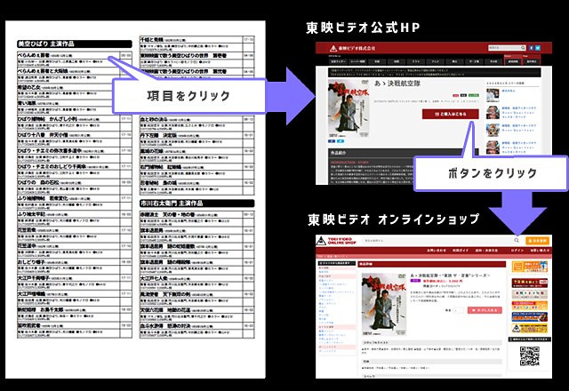Click the shopping cart link in shop navigation
Screen dimensions: 569x391
tap(540, 251)
